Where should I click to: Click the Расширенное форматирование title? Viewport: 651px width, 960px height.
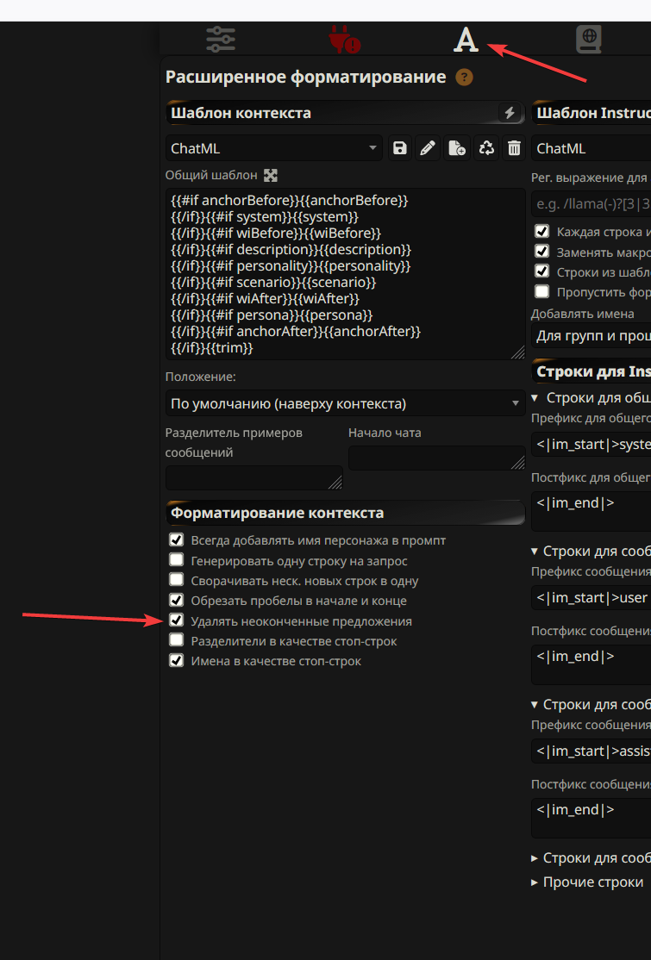coord(305,78)
